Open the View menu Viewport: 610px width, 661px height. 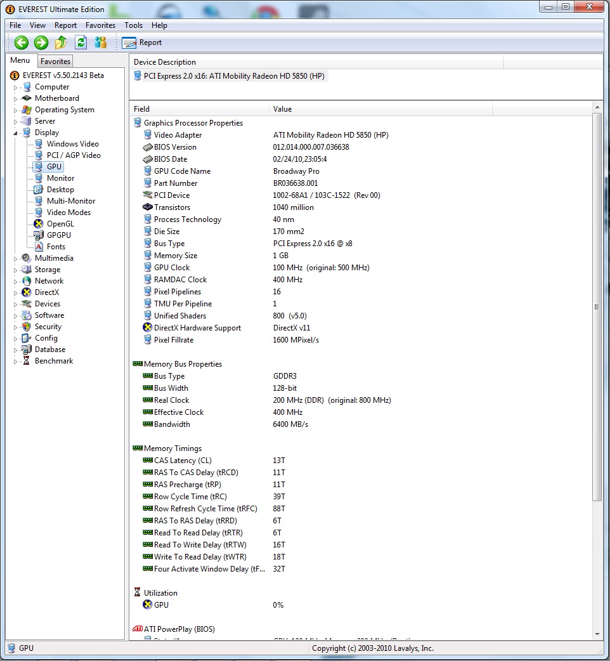[x=37, y=25]
